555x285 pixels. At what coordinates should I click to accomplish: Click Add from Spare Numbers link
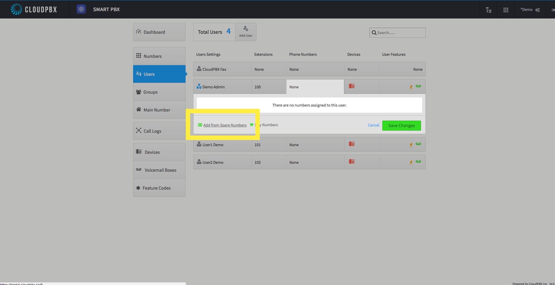click(x=225, y=125)
